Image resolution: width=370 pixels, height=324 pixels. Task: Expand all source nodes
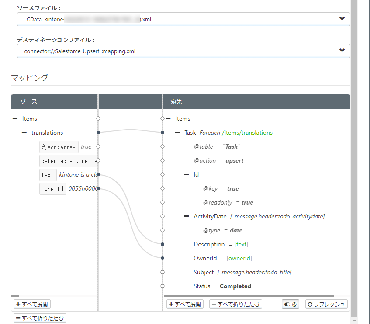point(32,304)
